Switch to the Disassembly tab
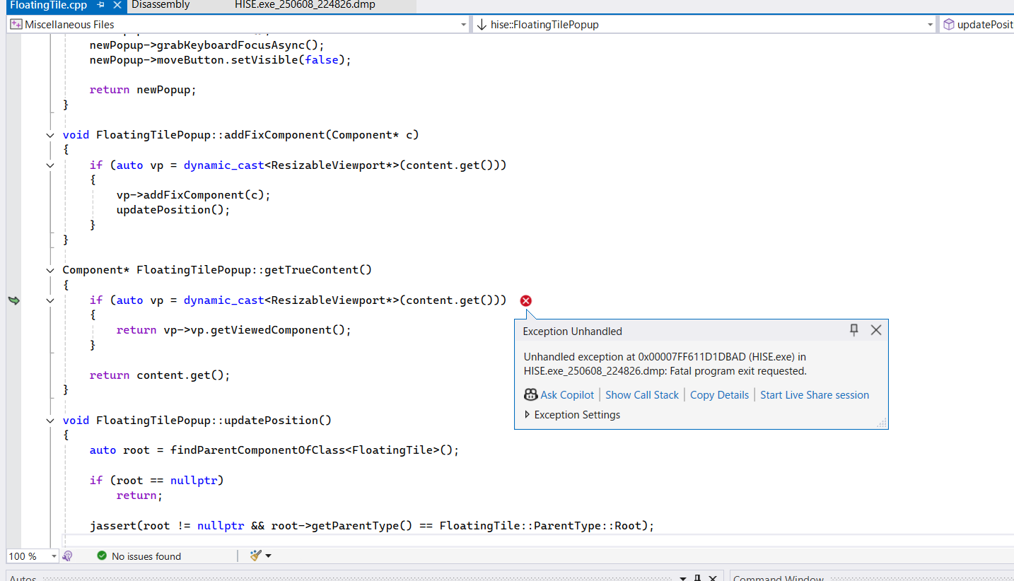 click(x=161, y=5)
